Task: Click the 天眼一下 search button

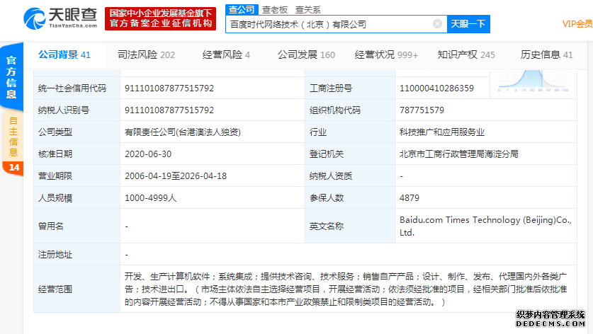Action: tap(468, 24)
